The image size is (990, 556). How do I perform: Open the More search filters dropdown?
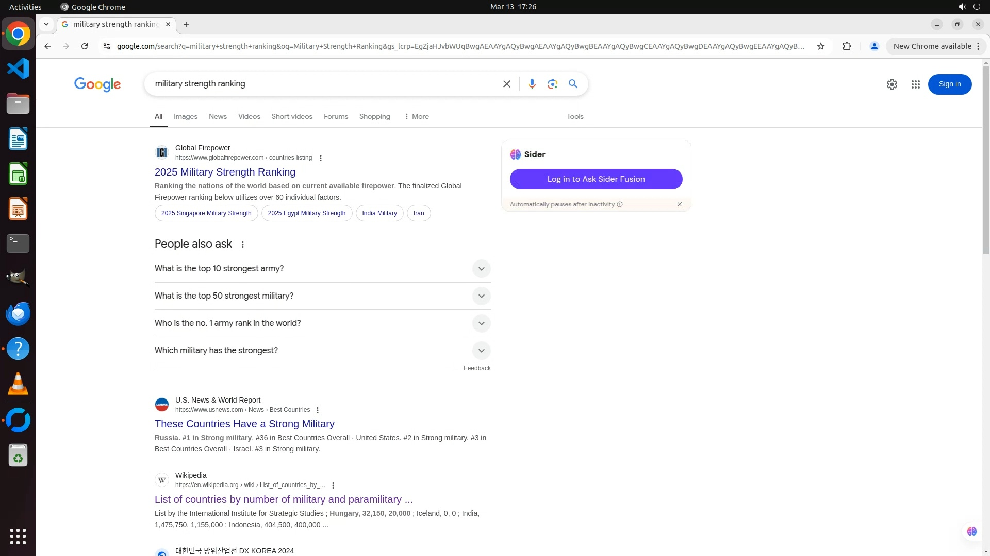(417, 117)
